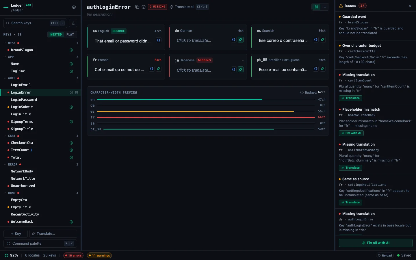The image size is (416, 260).
Task: Select NESTED key view
Action: [x=56, y=34]
